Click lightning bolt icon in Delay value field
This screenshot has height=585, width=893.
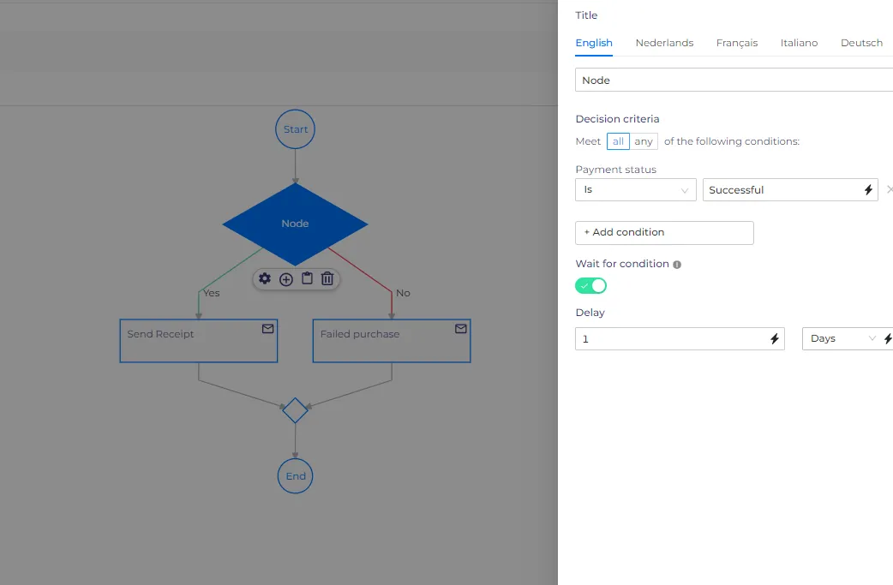(x=775, y=339)
